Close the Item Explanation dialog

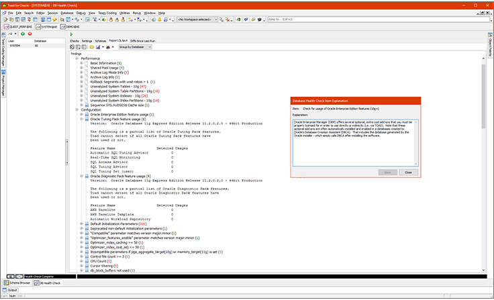coord(408,172)
